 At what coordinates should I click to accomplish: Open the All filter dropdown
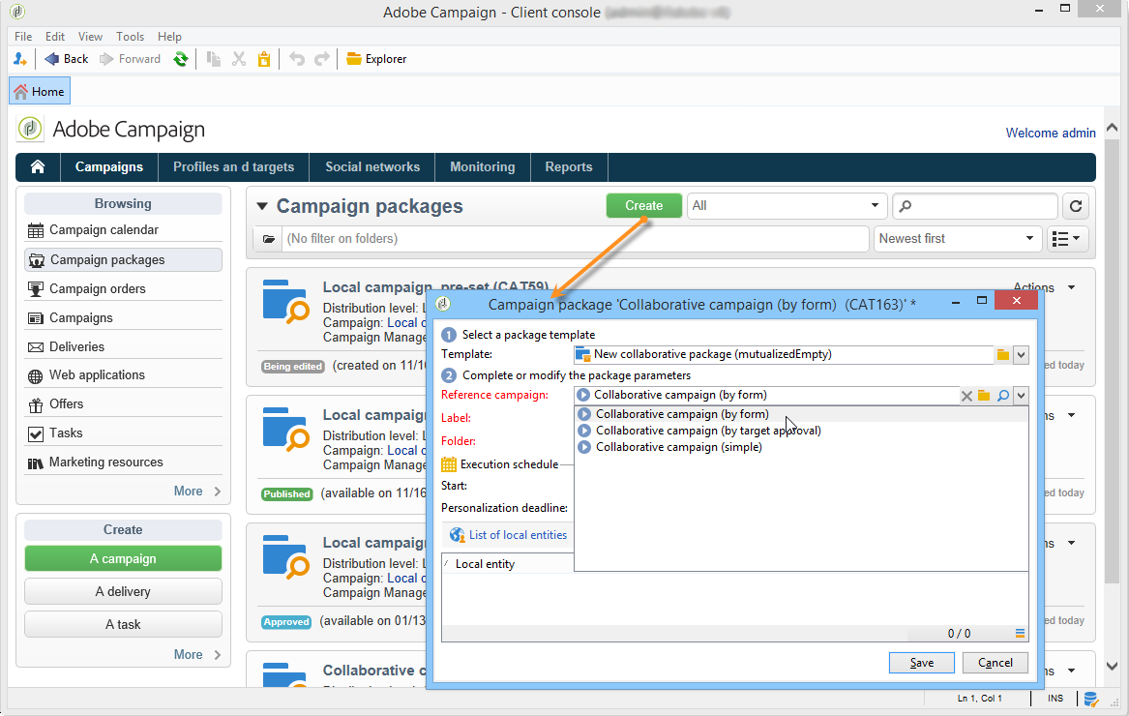[x=786, y=206]
